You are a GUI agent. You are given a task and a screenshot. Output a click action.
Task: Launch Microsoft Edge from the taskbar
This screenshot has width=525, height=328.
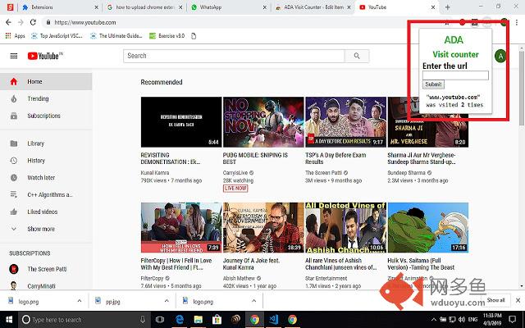click(180, 320)
